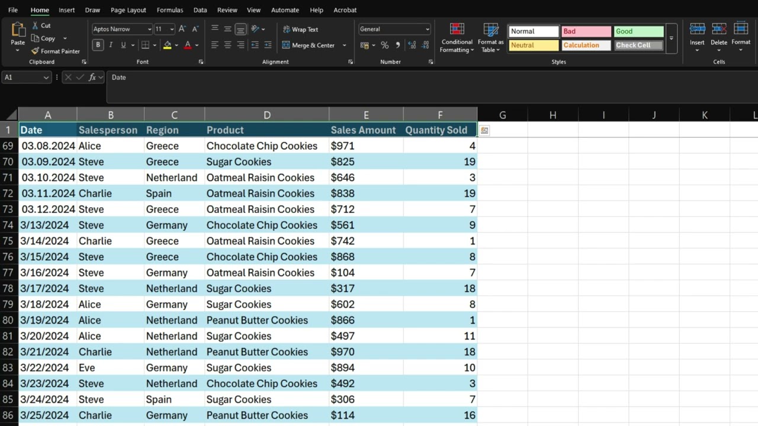Screen dimensions: 758x426
Task: Increase font size with the larger A icon
Action: (182, 29)
